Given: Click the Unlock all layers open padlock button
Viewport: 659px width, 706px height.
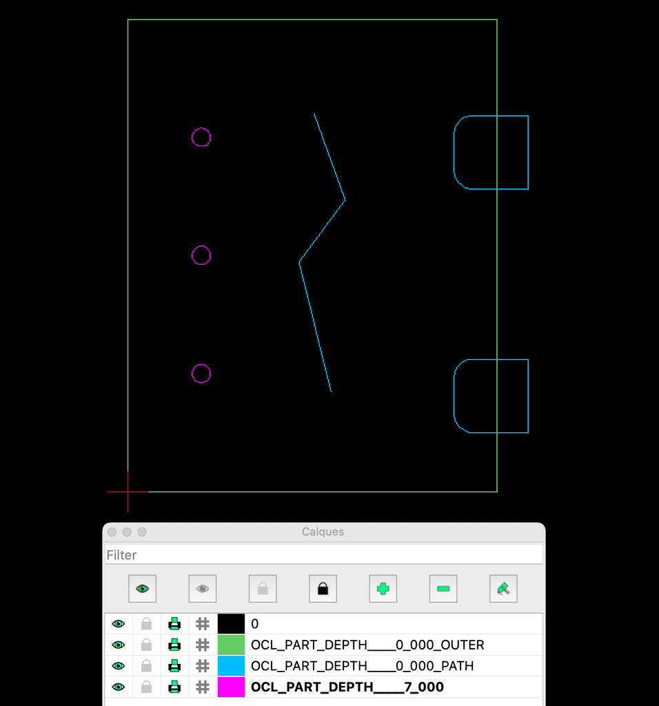Looking at the screenshot, I should point(263,589).
